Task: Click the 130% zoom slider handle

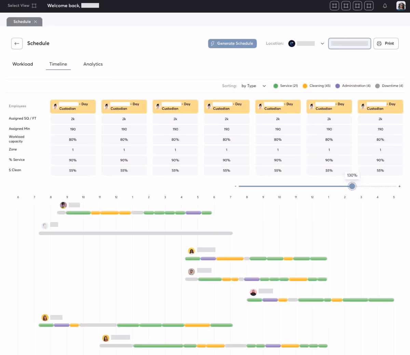Action: pyautogui.click(x=352, y=186)
